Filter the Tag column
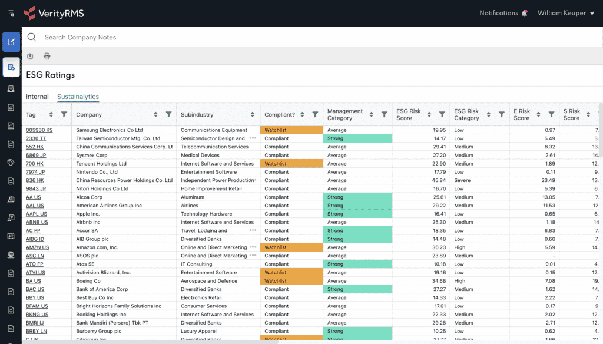Viewport: 603px width, 344px height. 64,114
